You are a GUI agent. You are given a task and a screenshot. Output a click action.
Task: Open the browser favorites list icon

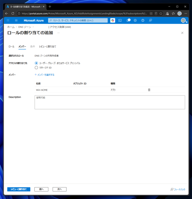(x=173, y=14)
